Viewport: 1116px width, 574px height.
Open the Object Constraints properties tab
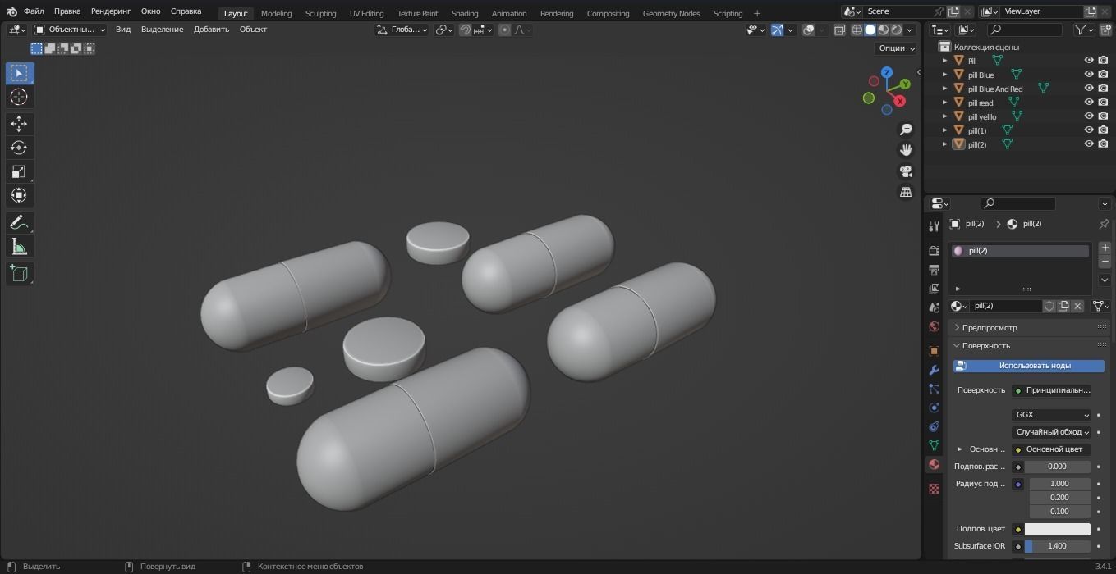pyautogui.click(x=934, y=426)
